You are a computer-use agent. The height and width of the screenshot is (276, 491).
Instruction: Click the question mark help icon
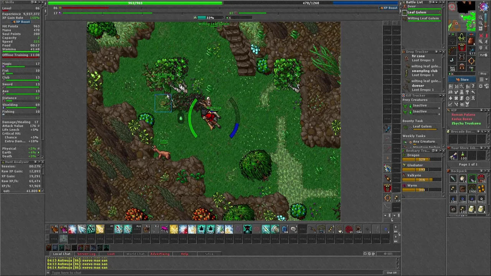[x=473, y=86]
